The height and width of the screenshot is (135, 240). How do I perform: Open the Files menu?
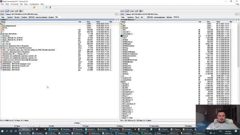2,4
